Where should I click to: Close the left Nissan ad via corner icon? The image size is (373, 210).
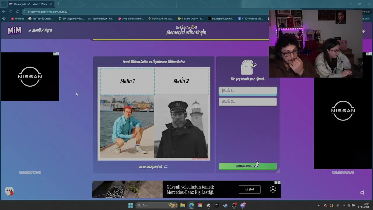point(57,54)
